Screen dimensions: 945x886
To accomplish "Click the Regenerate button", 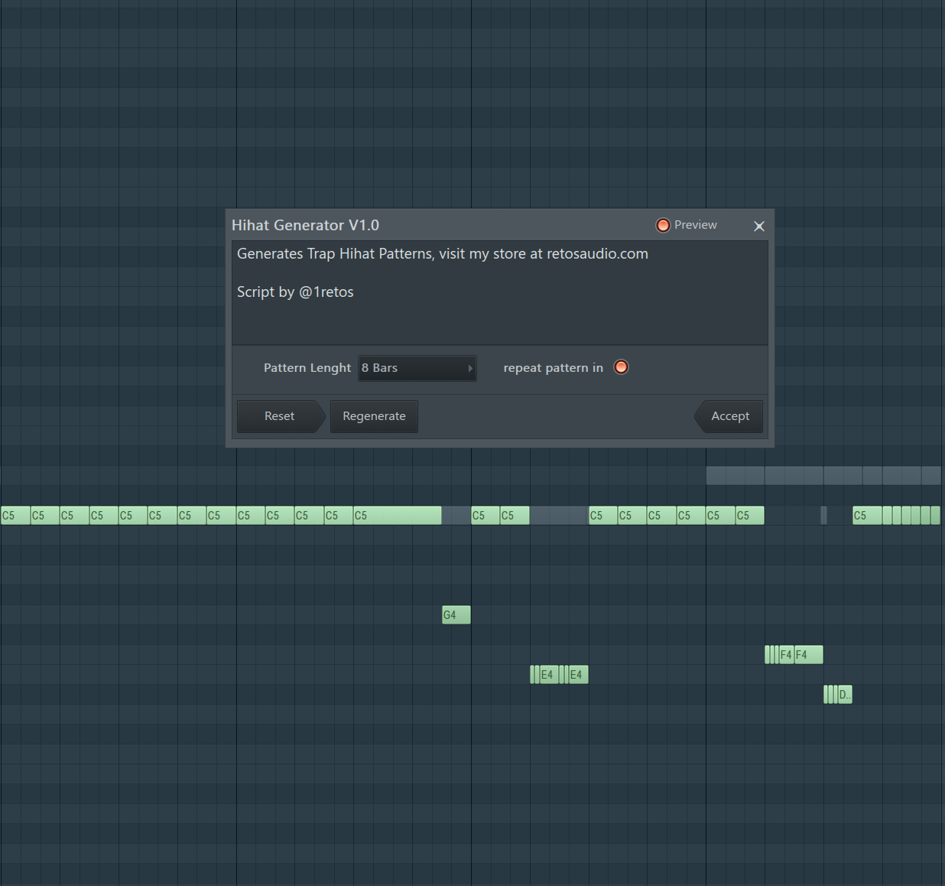I will click(374, 416).
